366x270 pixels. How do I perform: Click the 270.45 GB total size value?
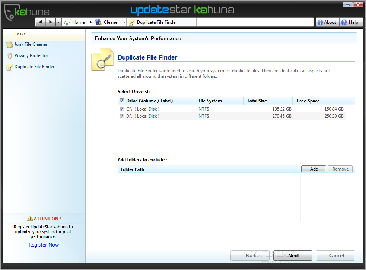(x=282, y=116)
